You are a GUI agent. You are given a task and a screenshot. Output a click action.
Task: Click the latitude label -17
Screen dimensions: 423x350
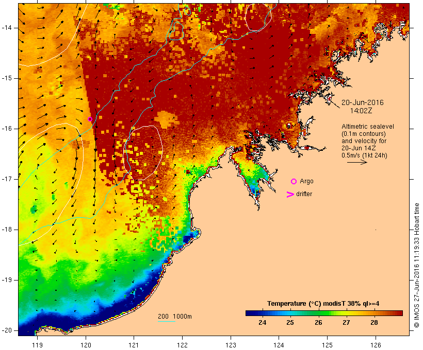click(6, 179)
